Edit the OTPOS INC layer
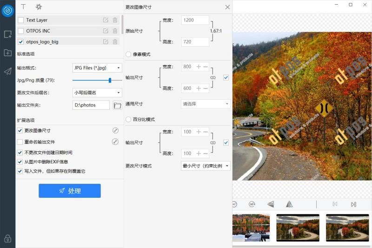The height and width of the screenshot is (248, 372). [x=106, y=31]
